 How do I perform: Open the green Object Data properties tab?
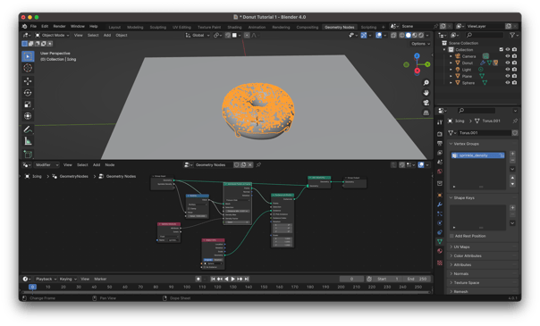[x=440, y=242]
